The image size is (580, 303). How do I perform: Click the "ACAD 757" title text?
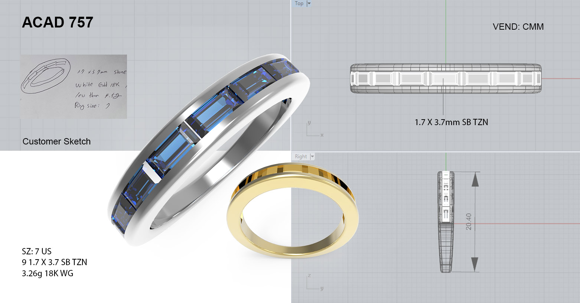(x=58, y=22)
